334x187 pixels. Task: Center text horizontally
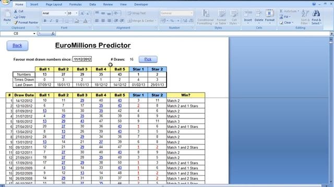[103, 21]
